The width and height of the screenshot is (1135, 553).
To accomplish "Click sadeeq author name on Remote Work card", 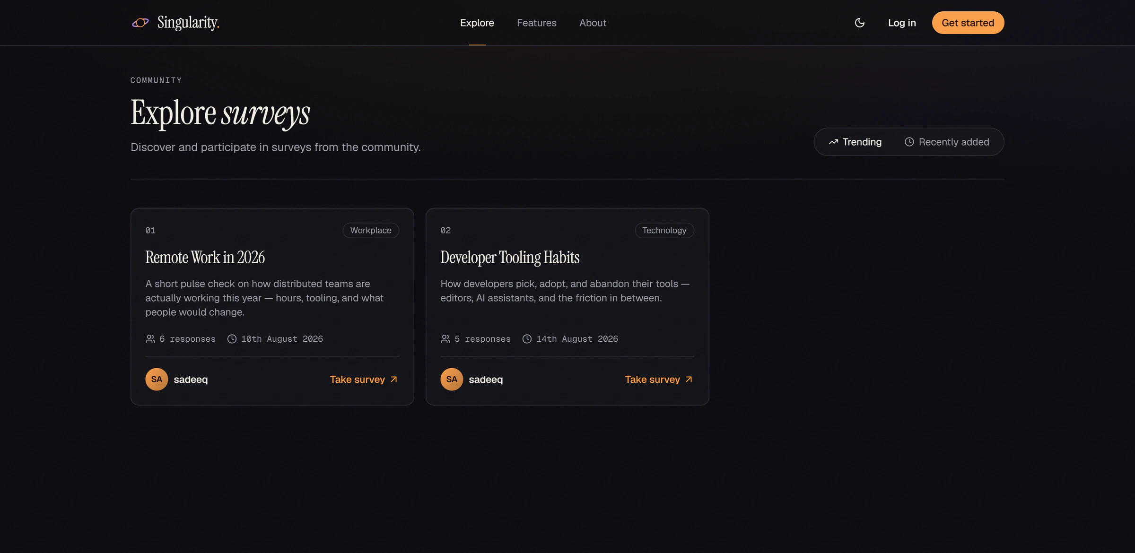I will [x=191, y=379].
